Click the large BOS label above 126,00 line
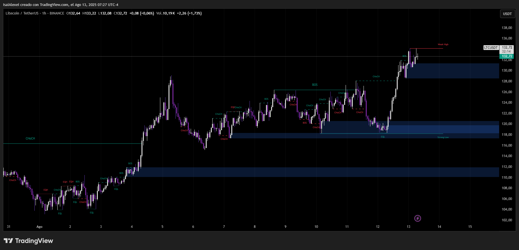This screenshot has width=519, height=250. tap(315, 85)
